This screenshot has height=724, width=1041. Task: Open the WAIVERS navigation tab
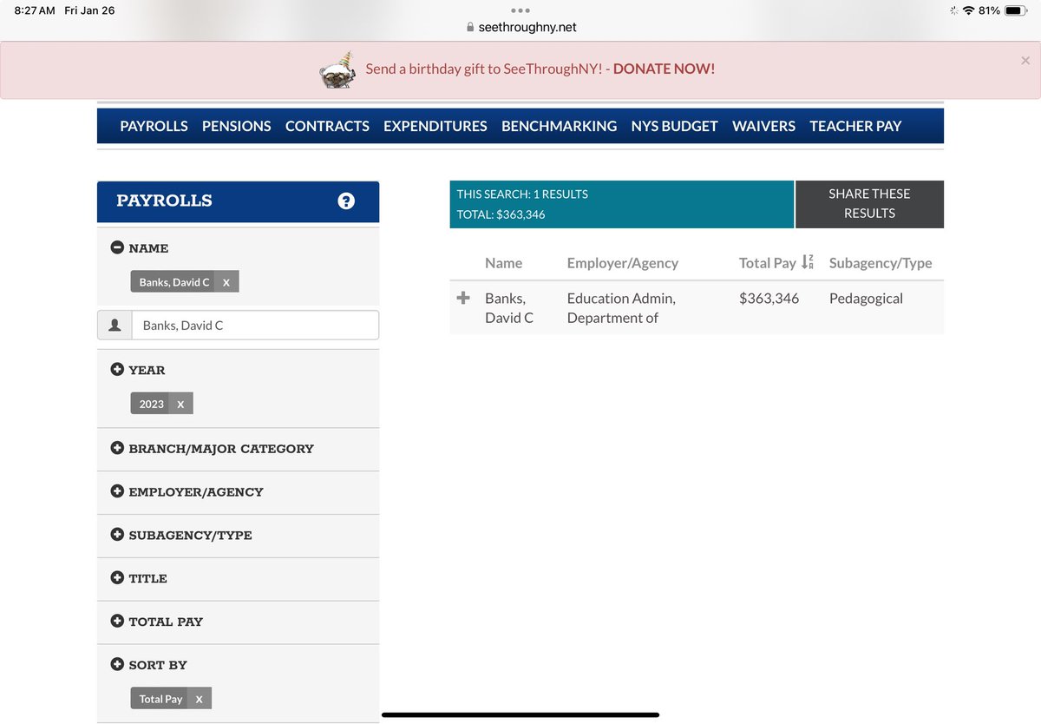pos(763,126)
